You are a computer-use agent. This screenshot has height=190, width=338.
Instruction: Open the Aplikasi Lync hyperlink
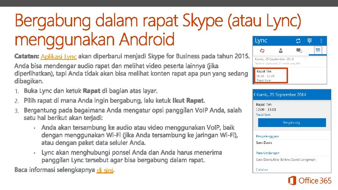58,56
